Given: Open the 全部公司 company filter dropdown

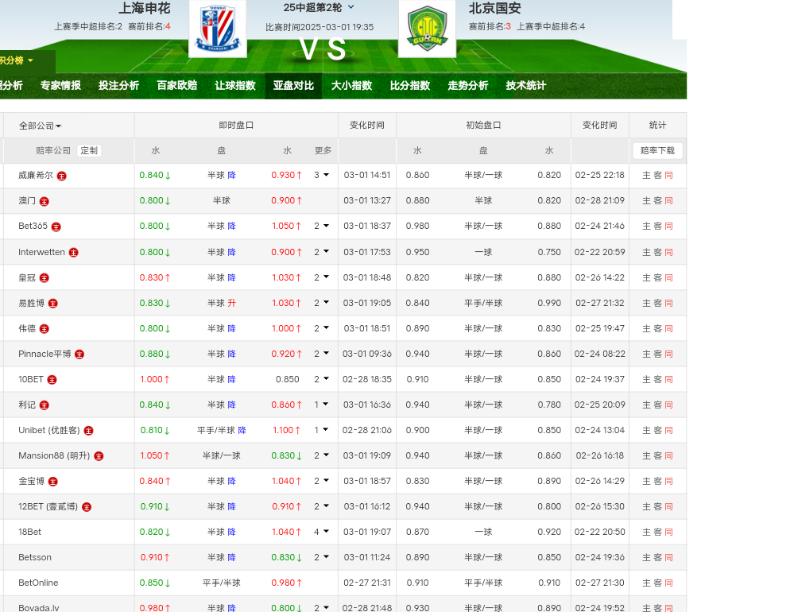Looking at the screenshot, I should tap(40, 126).
